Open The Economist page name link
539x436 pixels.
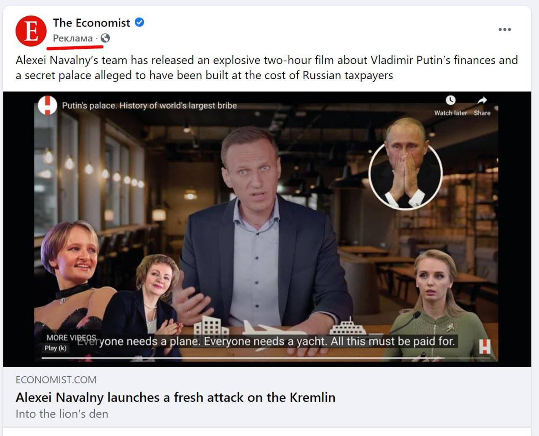[91, 23]
